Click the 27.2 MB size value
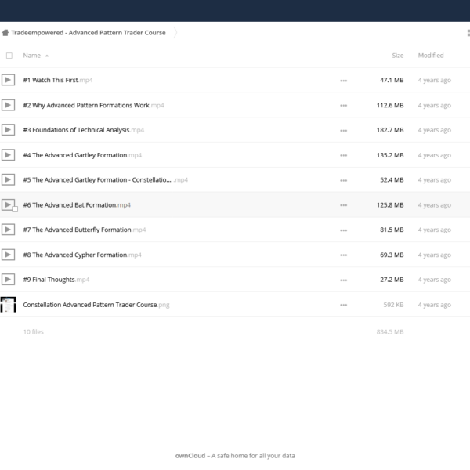 click(392, 279)
